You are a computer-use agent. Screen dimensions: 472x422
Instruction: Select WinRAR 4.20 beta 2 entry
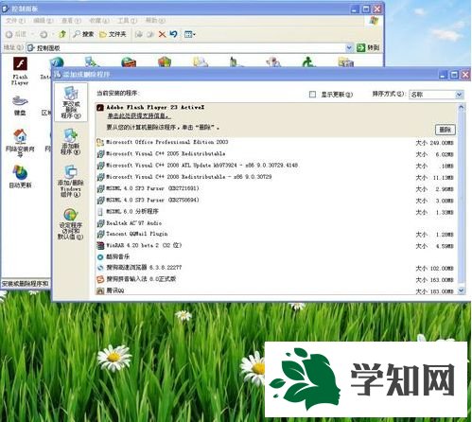pos(275,245)
